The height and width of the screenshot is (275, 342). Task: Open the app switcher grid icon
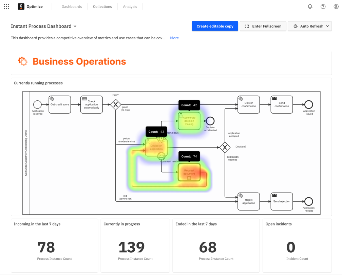(6, 6)
